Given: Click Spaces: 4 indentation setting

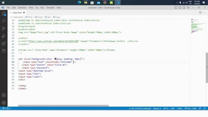Looking at the screenshot, I should [157, 108].
